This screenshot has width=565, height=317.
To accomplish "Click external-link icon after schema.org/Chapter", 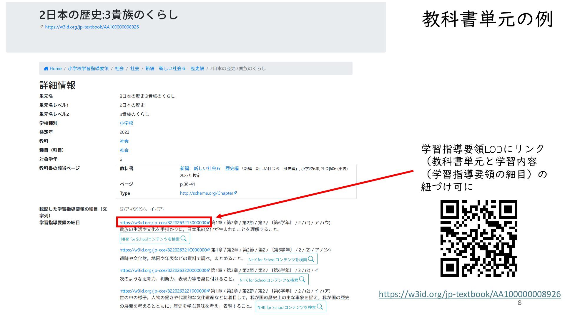I will (x=235, y=193).
